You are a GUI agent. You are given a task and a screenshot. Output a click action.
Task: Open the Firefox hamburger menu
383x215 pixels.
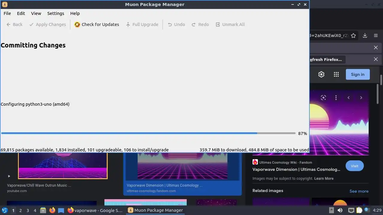coord(376,36)
